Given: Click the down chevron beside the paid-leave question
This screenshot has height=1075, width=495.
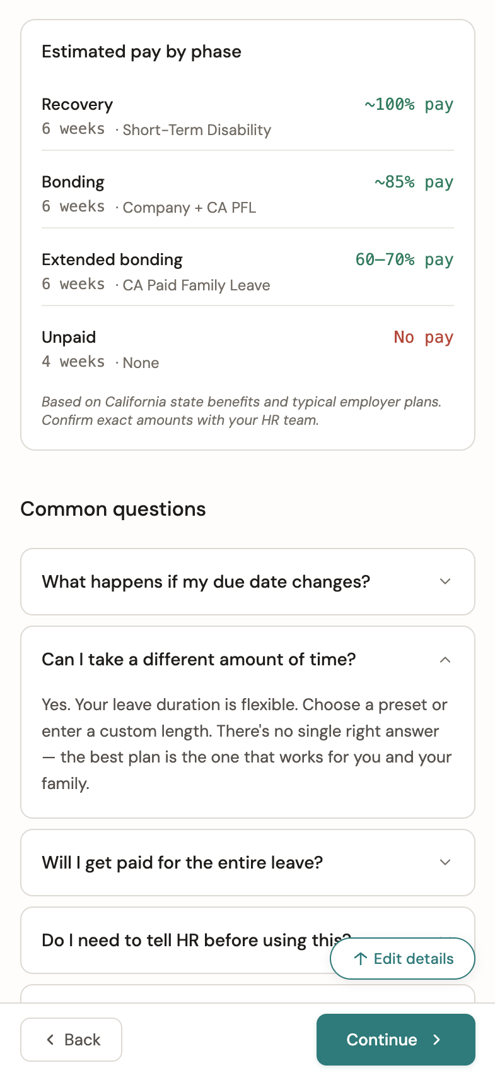Looking at the screenshot, I should (x=445, y=862).
